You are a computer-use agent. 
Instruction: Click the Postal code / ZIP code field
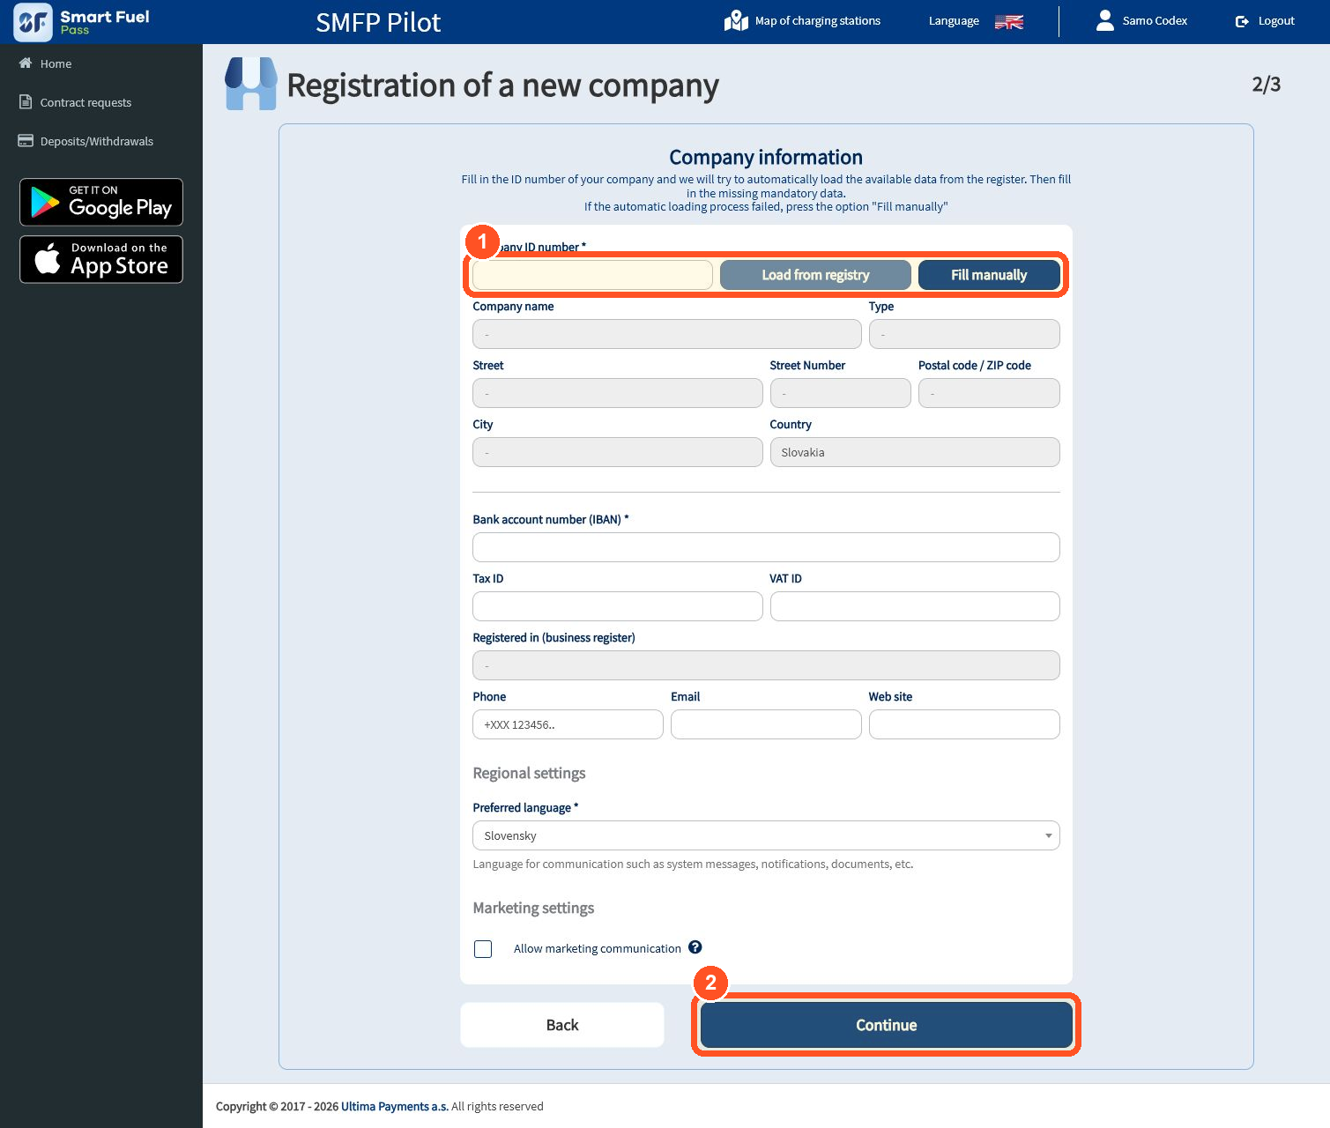[989, 393]
